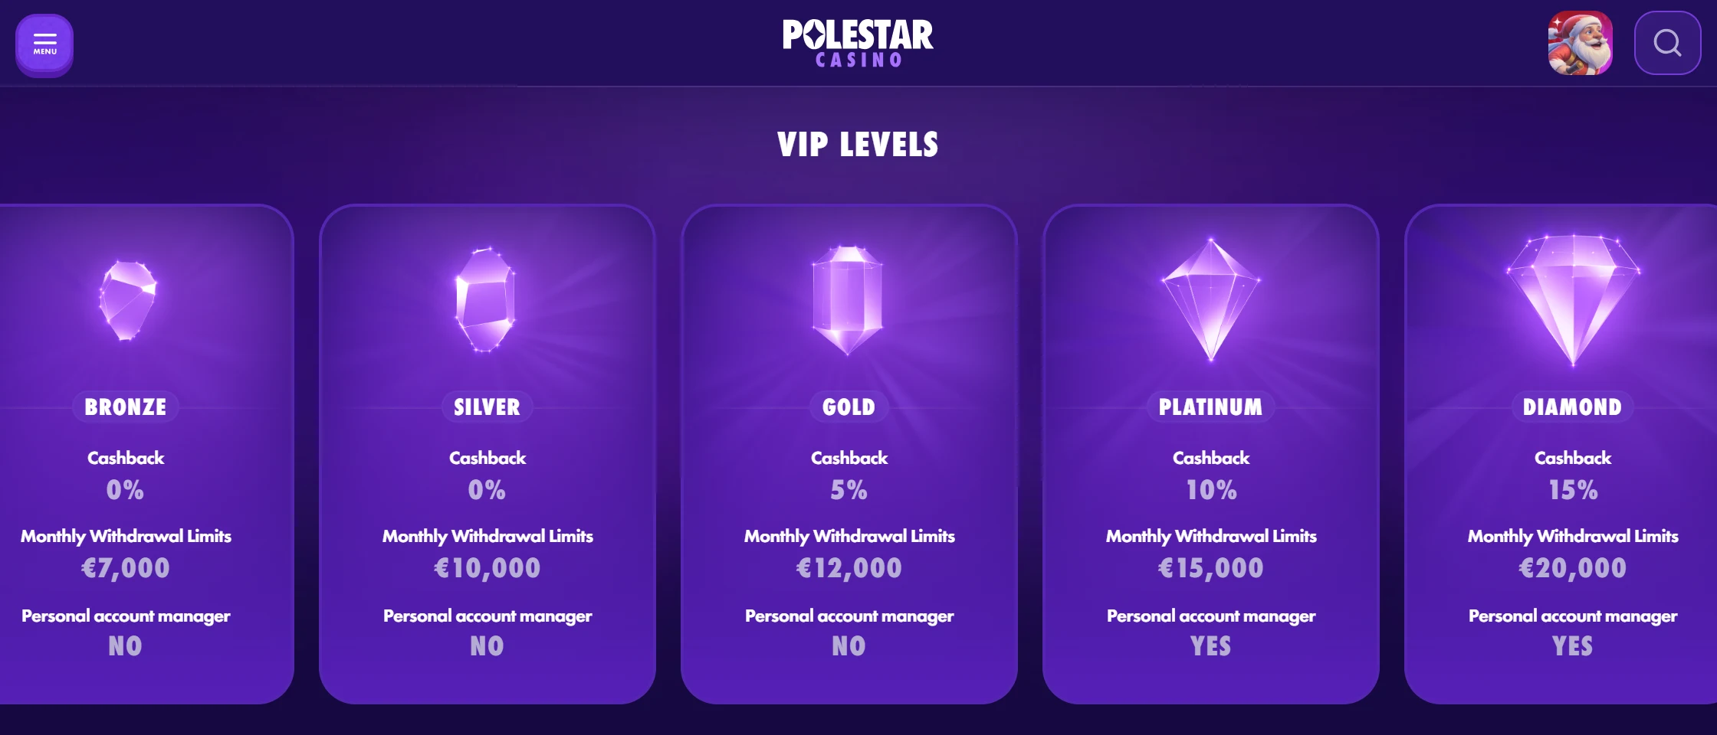Screen dimensions: 1717x735
Task: Click the search magnifier icon
Action: click(x=1667, y=43)
